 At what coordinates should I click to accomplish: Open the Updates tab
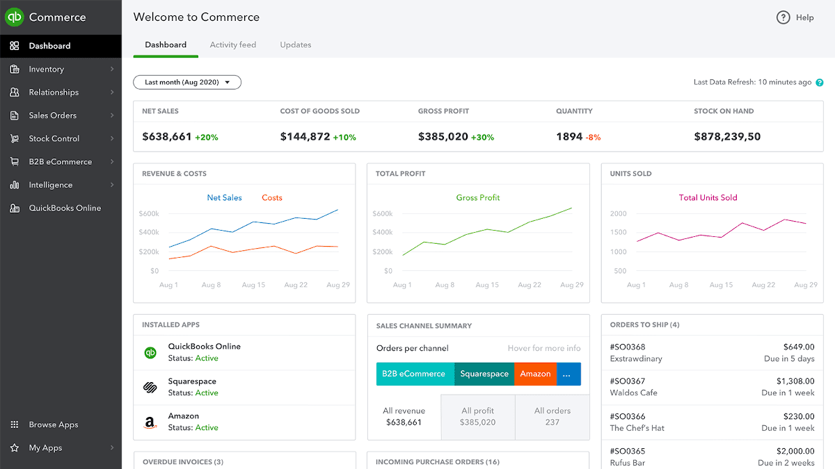(x=296, y=45)
